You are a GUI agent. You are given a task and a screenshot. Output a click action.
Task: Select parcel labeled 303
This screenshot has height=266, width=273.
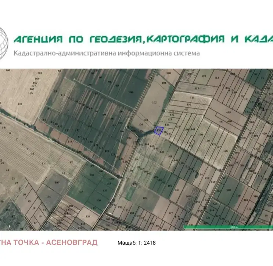pos(252,122)
